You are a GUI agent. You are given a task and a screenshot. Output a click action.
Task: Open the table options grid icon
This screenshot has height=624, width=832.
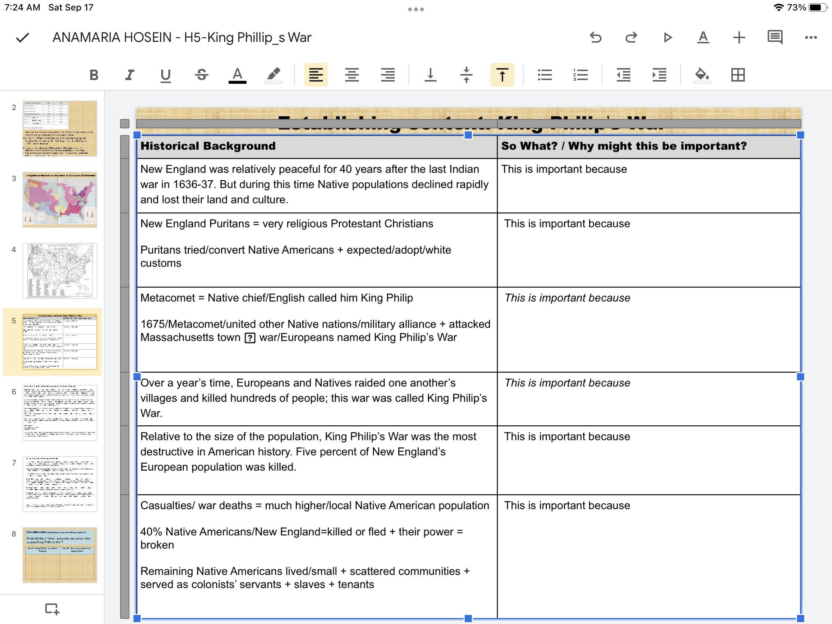coord(738,75)
